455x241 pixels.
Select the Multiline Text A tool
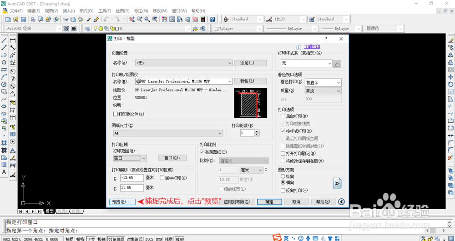(4, 172)
